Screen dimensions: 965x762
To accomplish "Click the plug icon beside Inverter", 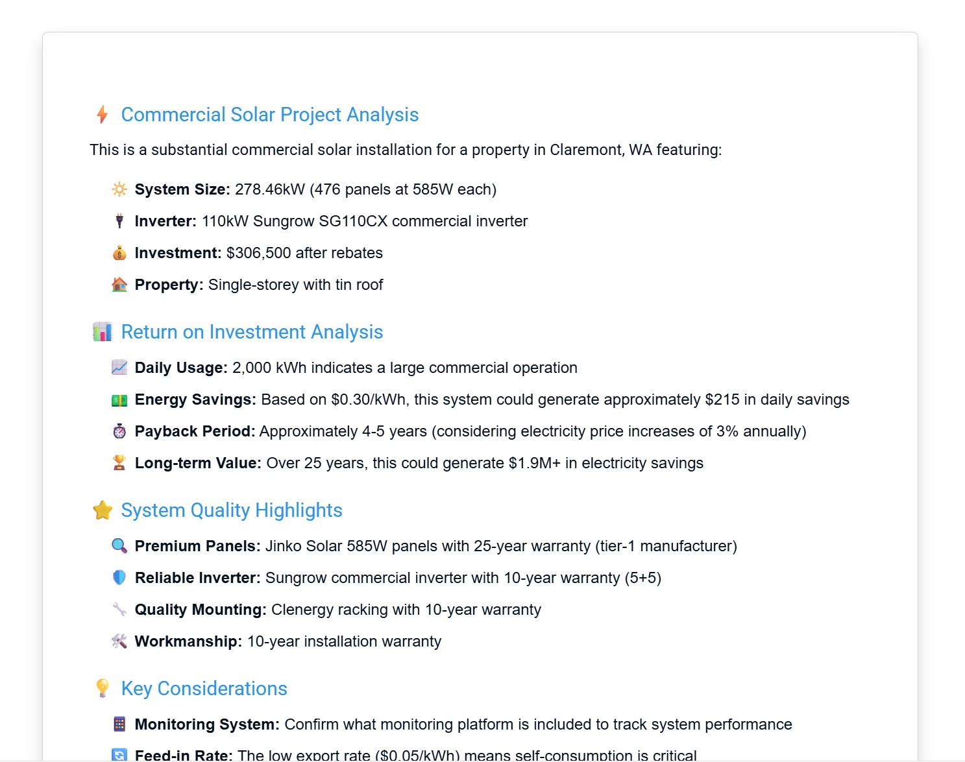I will pyautogui.click(x=119, y=221).
